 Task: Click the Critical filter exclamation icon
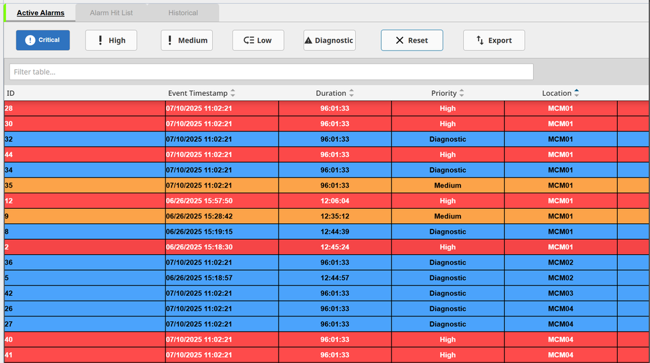(x=30, y=40)
